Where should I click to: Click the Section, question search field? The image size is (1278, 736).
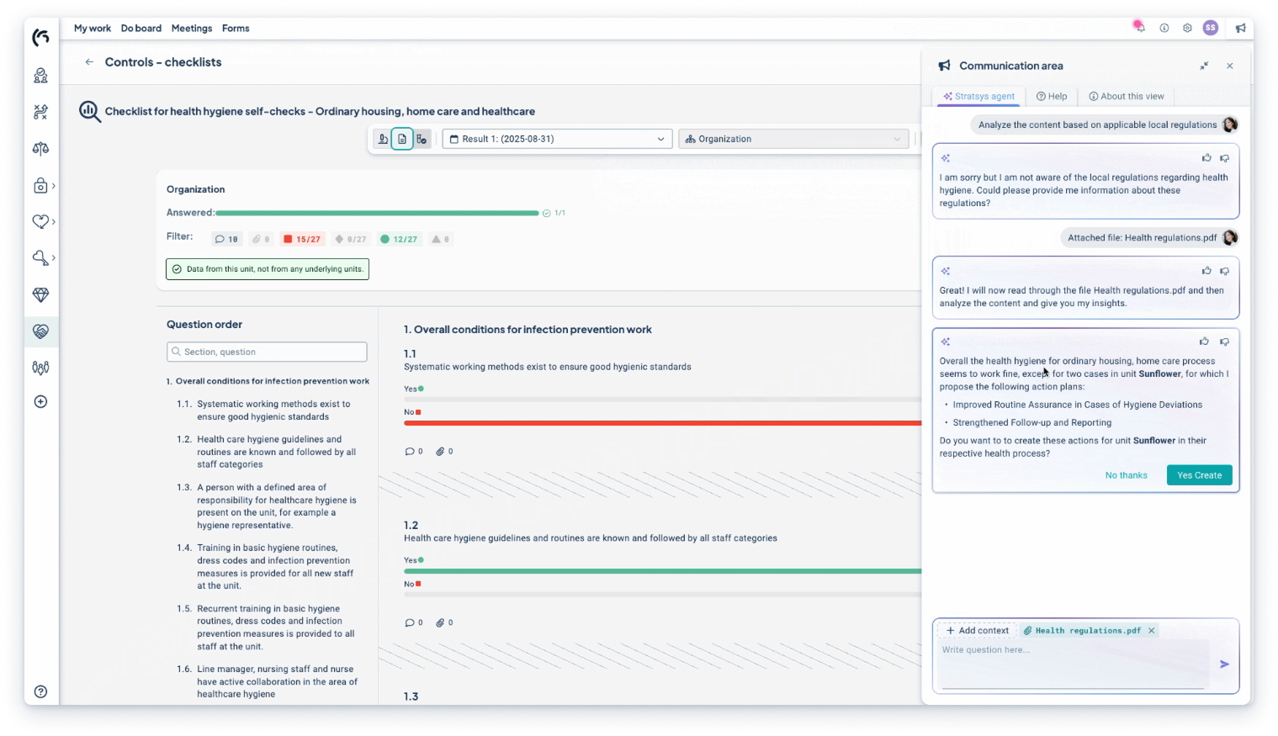click(x=267, y=352)
